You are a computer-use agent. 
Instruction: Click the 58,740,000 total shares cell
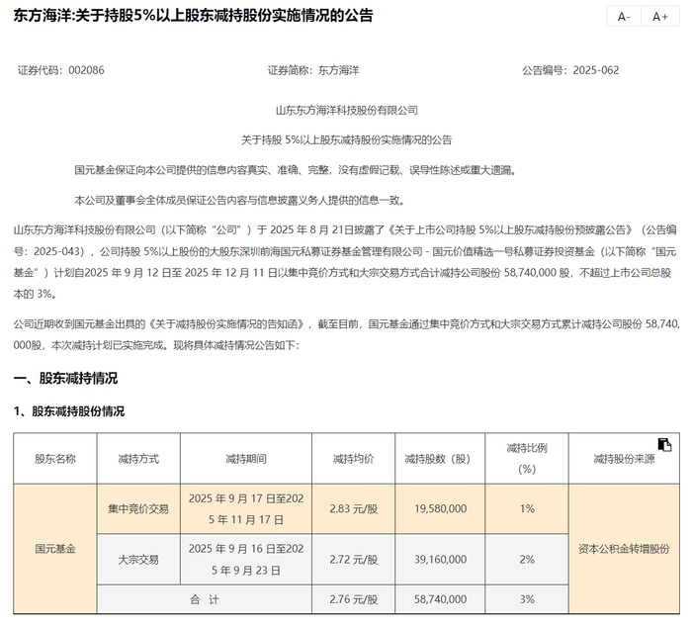pyautogui.click(x=440, y=599)
